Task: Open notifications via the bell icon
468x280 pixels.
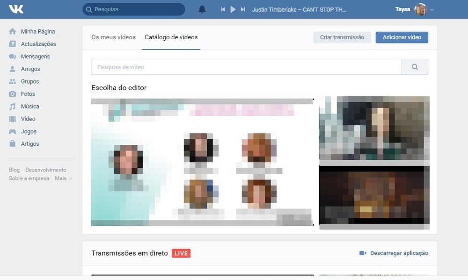Action: pyautogui.click(x=202, y=8)
